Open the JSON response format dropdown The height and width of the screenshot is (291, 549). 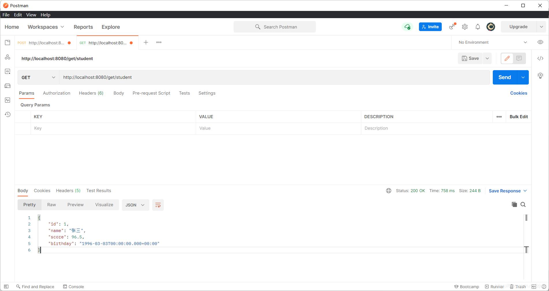(136, 205)
